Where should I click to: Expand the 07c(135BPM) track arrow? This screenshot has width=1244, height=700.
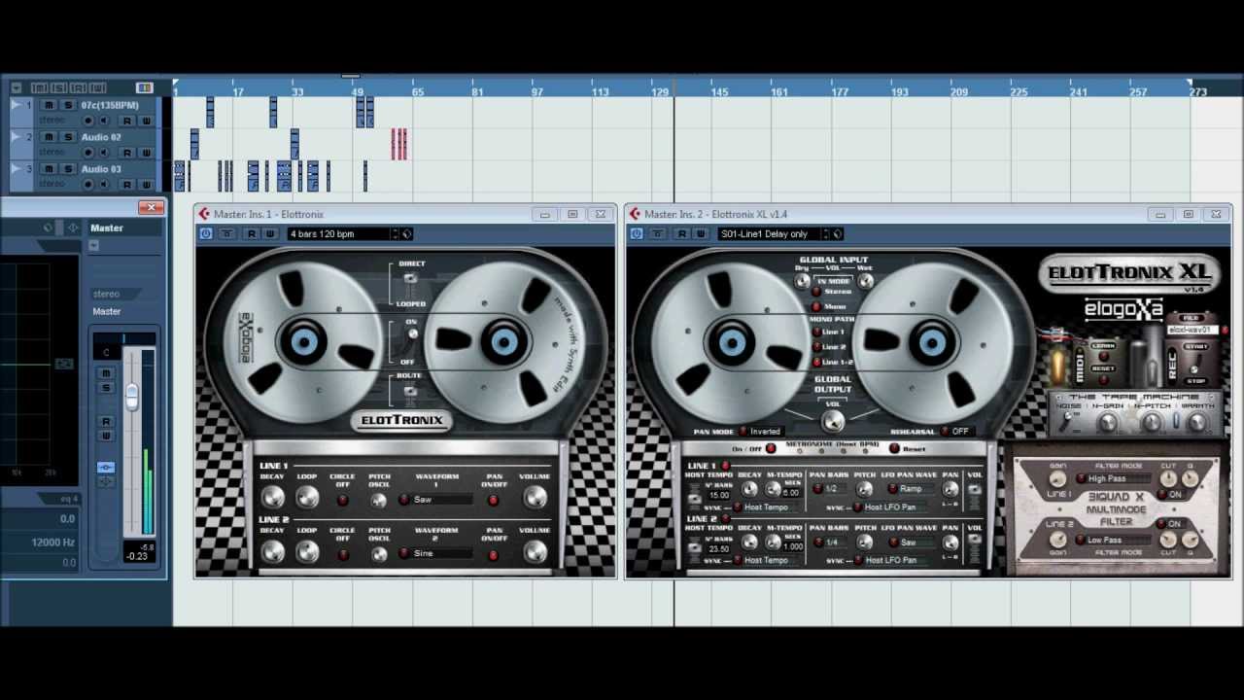tap(16, 104)
